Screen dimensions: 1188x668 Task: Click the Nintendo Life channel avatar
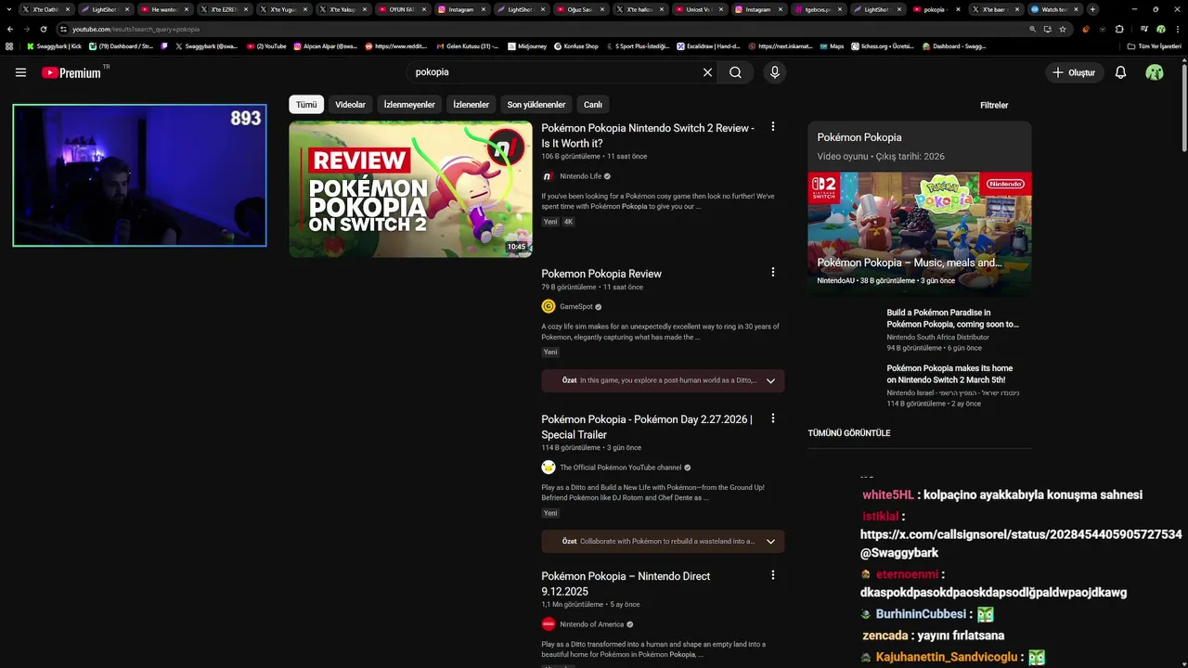[x=549, y=176]
